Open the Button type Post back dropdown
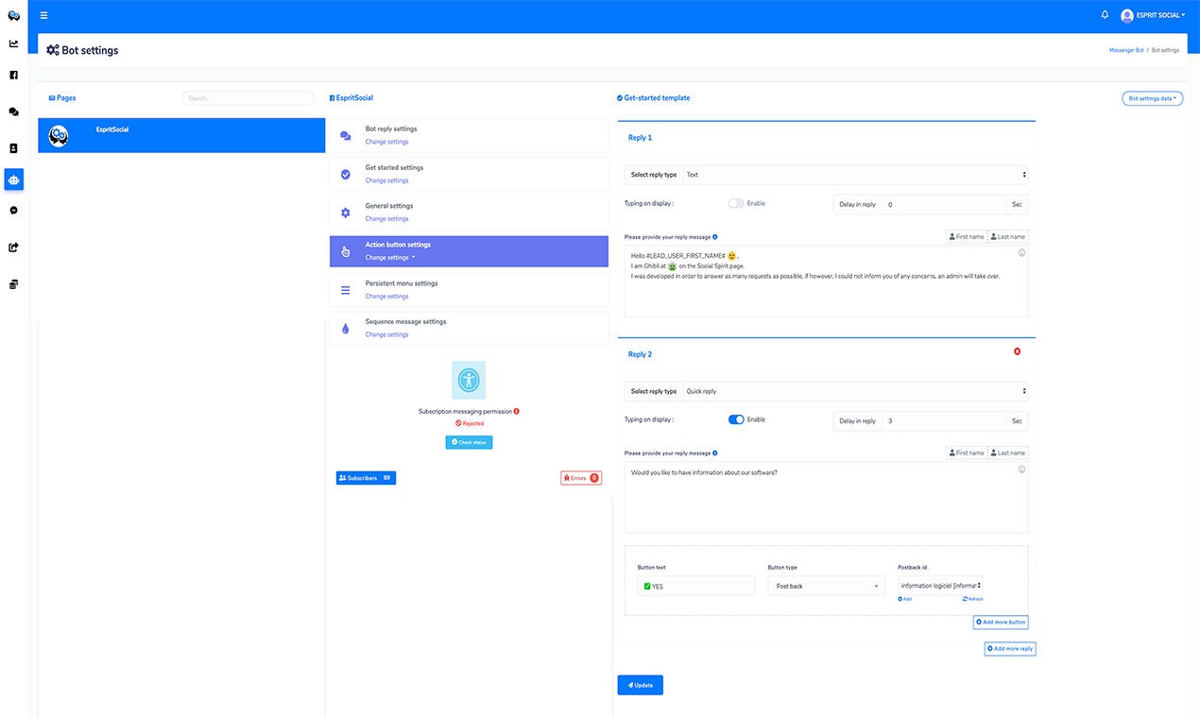Image resolution: width=1200 pixels, height=718 pixels. click(826, 586)
